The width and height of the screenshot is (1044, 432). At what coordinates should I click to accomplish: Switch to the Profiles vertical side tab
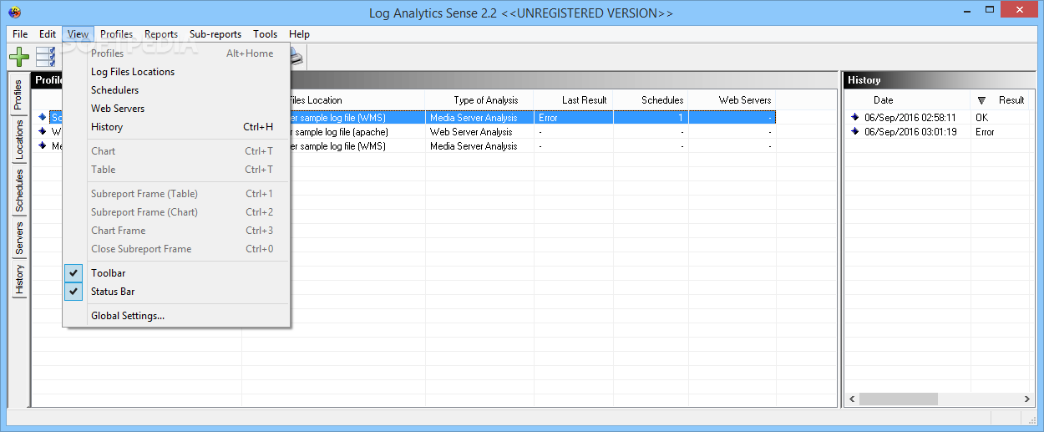click(x=19, y=95)
